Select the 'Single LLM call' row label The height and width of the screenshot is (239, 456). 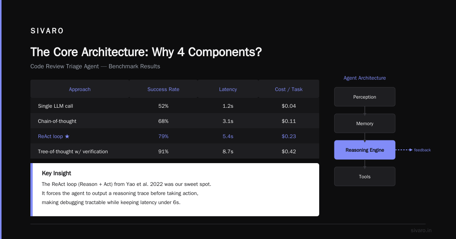(56, 106)
